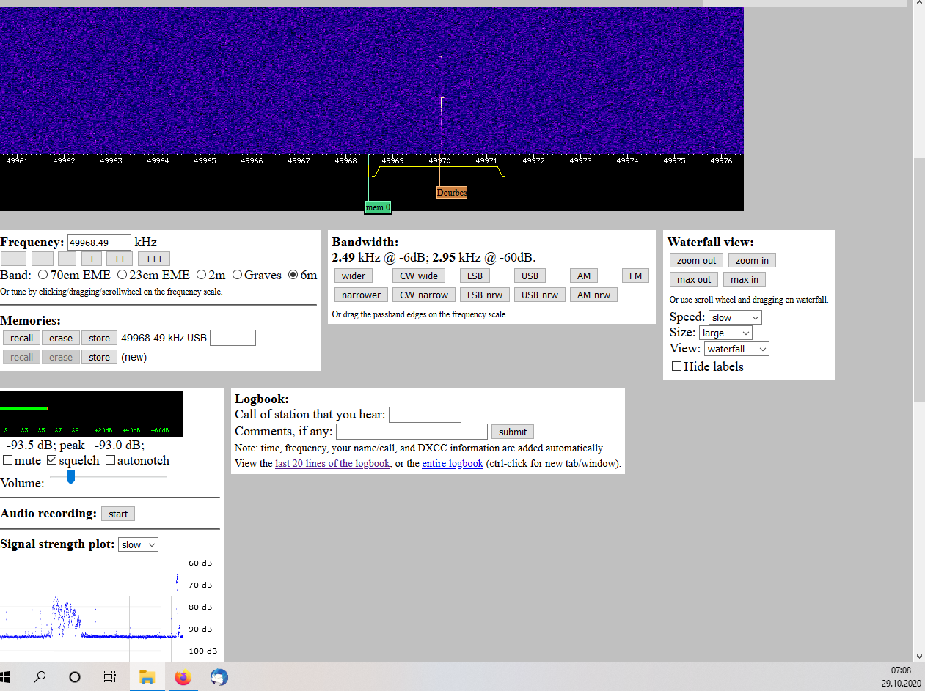This screenshot has height=691, width=925.
Task: Select LSB-nrw mode
Action: pos(484,295)
